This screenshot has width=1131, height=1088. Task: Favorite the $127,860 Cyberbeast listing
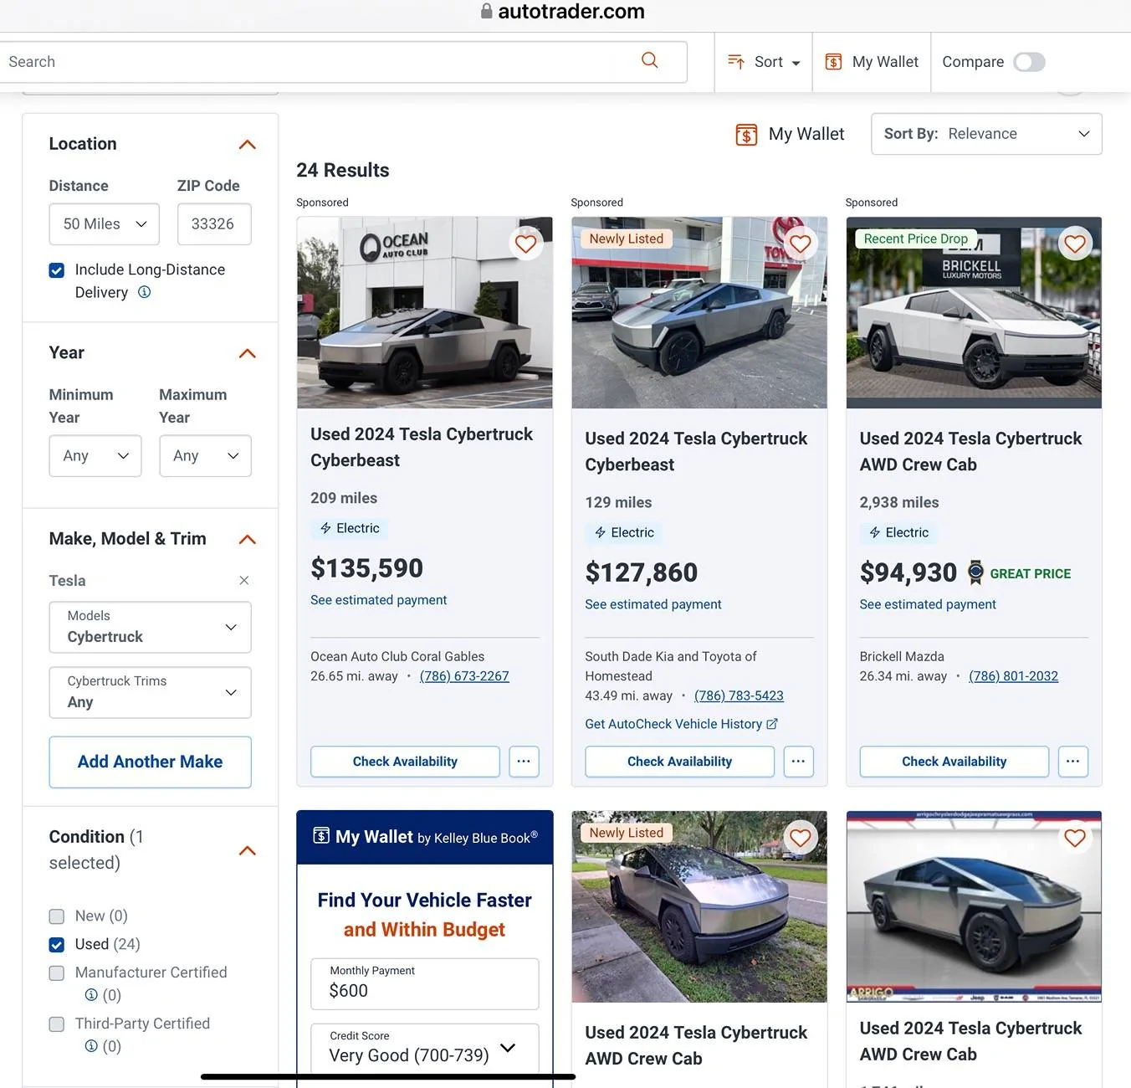point(801,244)
